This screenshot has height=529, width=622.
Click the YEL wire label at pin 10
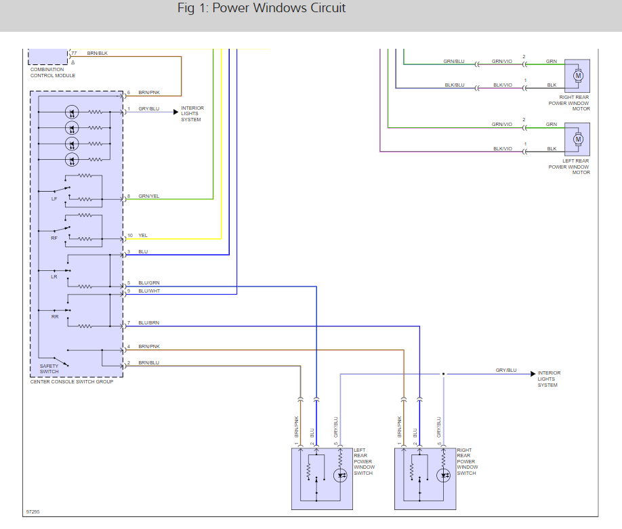143,235
